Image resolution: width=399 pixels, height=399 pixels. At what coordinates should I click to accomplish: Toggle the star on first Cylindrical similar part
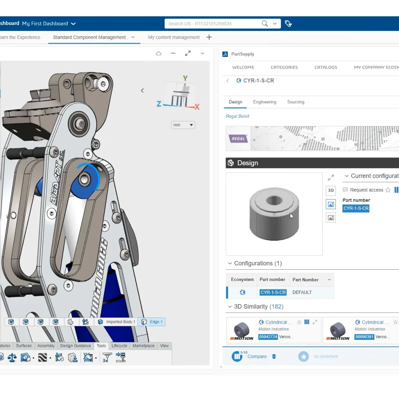coord(299,322)
